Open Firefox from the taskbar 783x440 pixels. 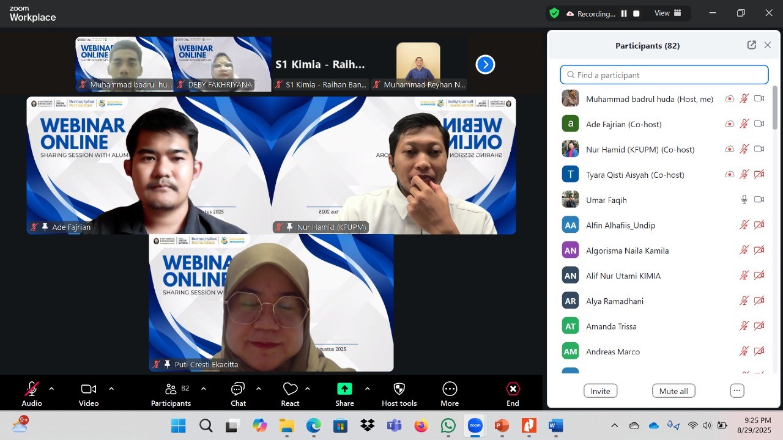pos(421,426)
